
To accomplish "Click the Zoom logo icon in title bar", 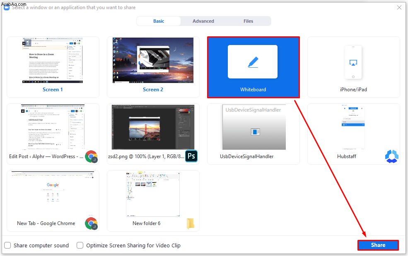I will click(x=7, y=7).
